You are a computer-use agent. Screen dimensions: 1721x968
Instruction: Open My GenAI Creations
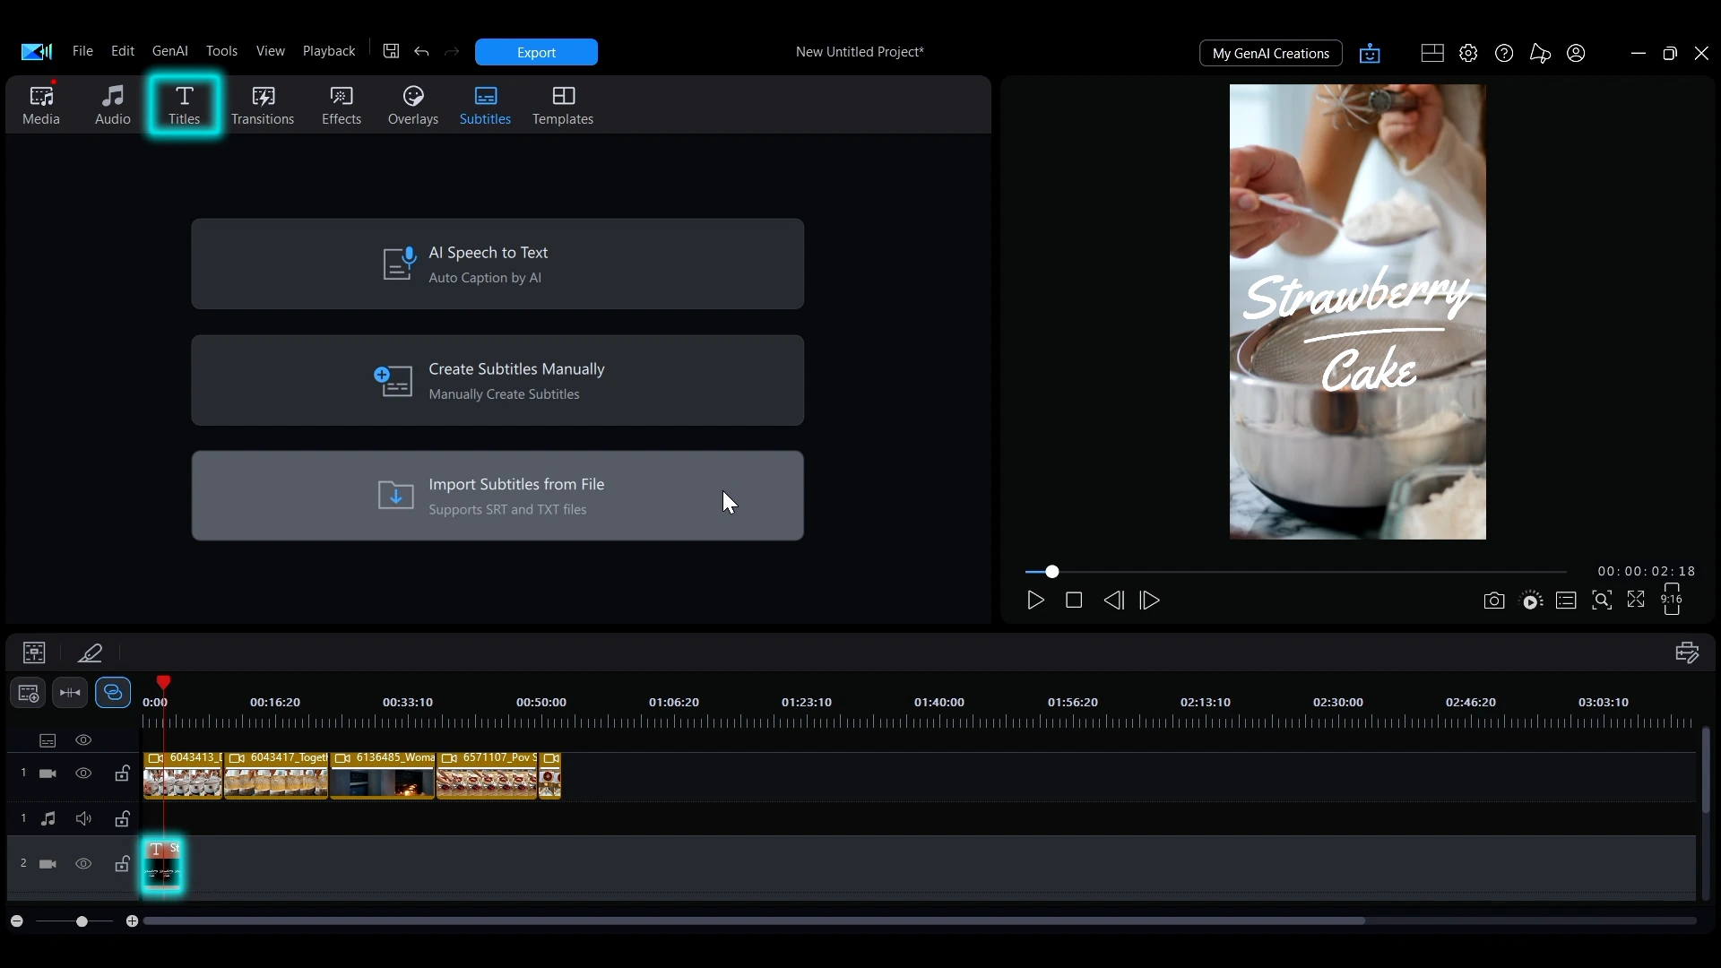pos(1270,53)
